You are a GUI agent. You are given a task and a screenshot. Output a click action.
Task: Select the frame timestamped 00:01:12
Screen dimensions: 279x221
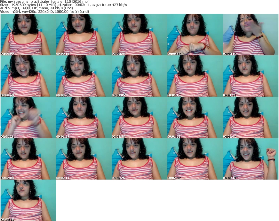tap(195, 76)
